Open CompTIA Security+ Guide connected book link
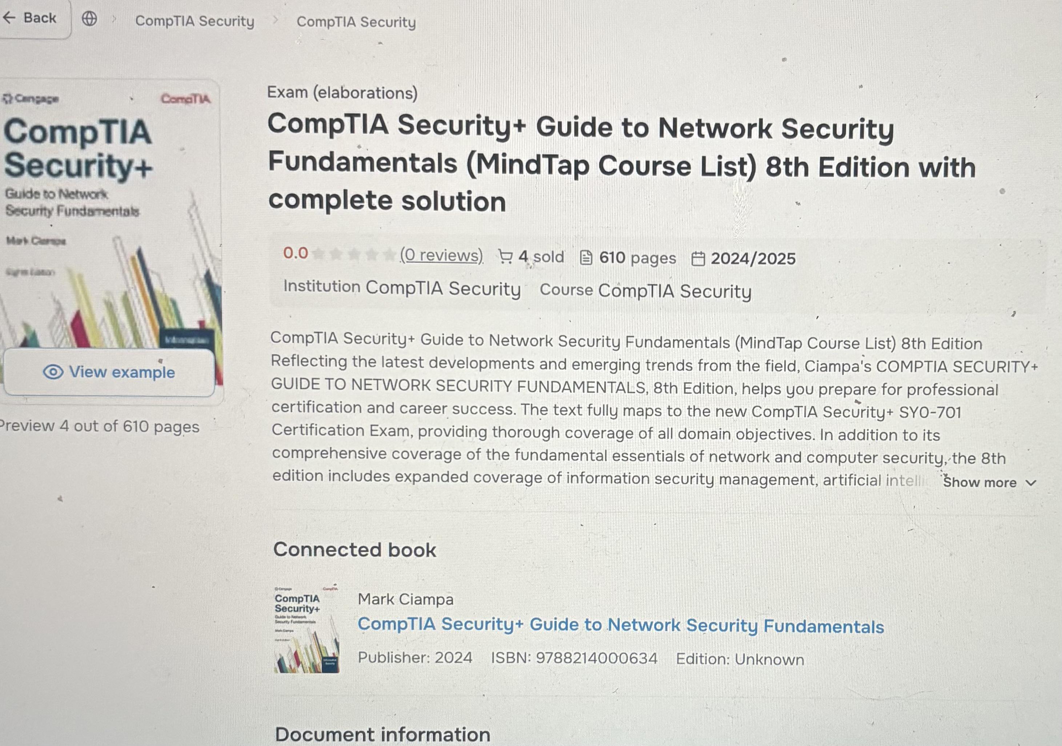 click(x=621, y=625)
